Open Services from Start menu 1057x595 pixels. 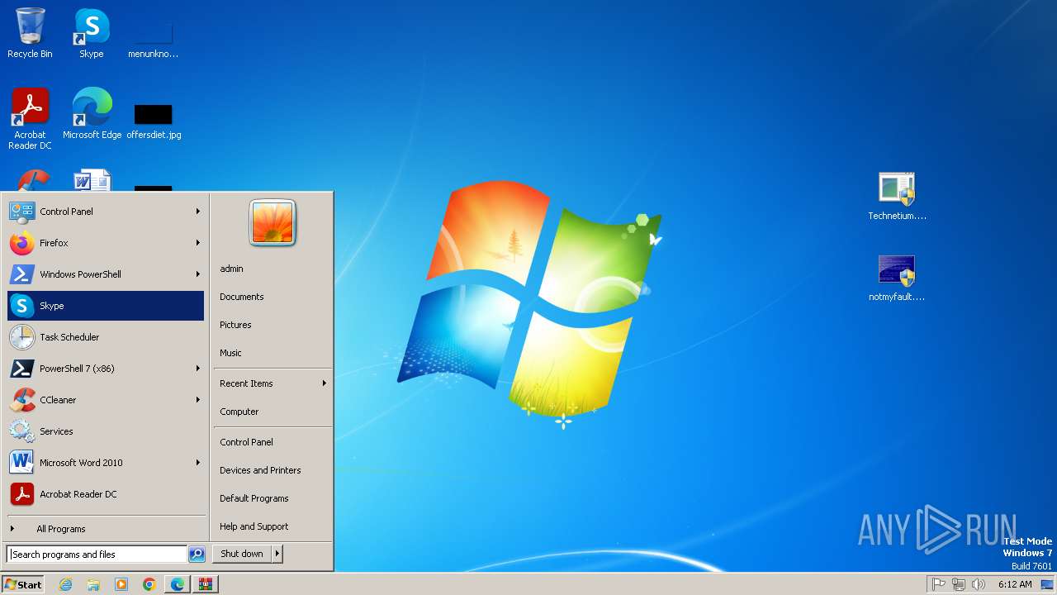tap(106, 431)
